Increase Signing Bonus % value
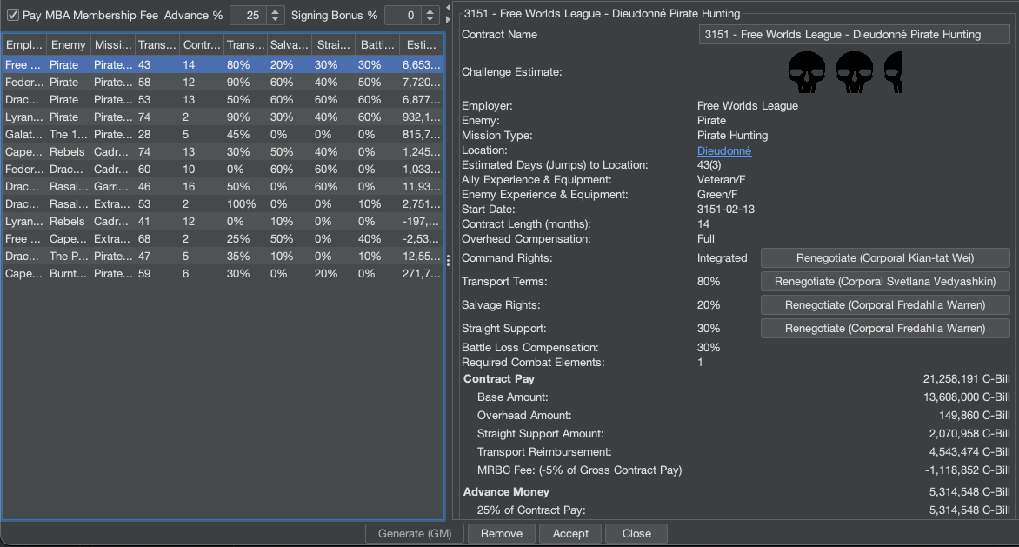The image size is (1019, 547). (430, 11)
